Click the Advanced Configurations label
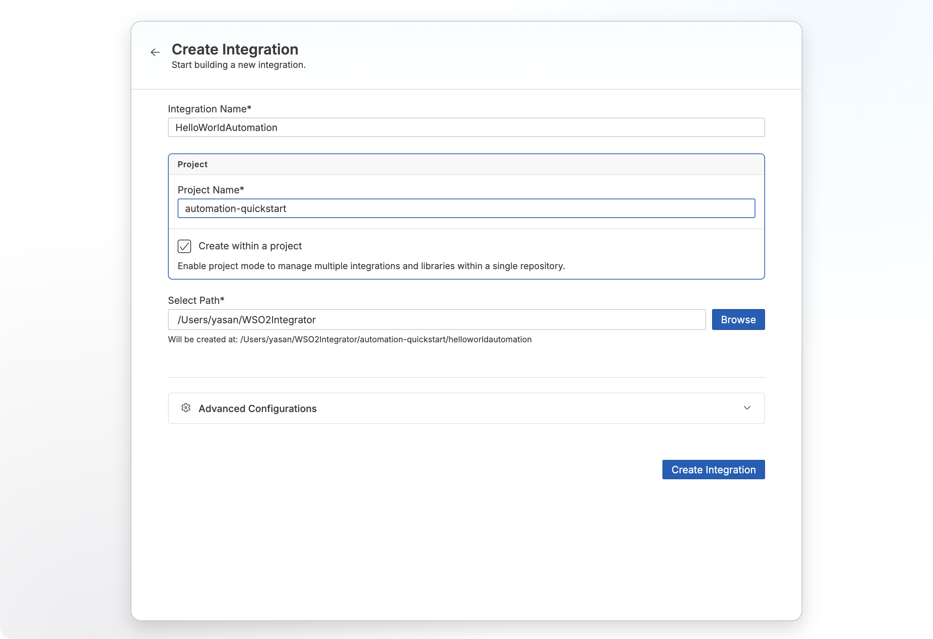 coord(258,408)
